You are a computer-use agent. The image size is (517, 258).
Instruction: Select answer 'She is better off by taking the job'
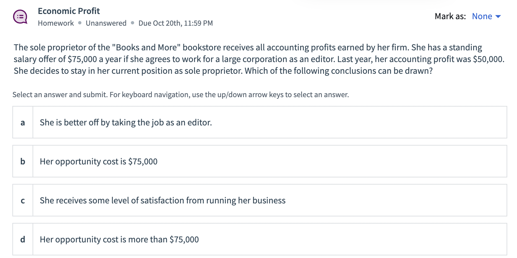click(126, 123)
